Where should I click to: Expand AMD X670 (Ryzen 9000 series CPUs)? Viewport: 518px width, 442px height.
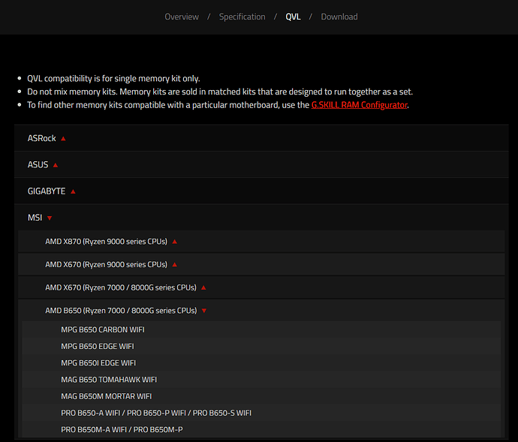point(261,265)
